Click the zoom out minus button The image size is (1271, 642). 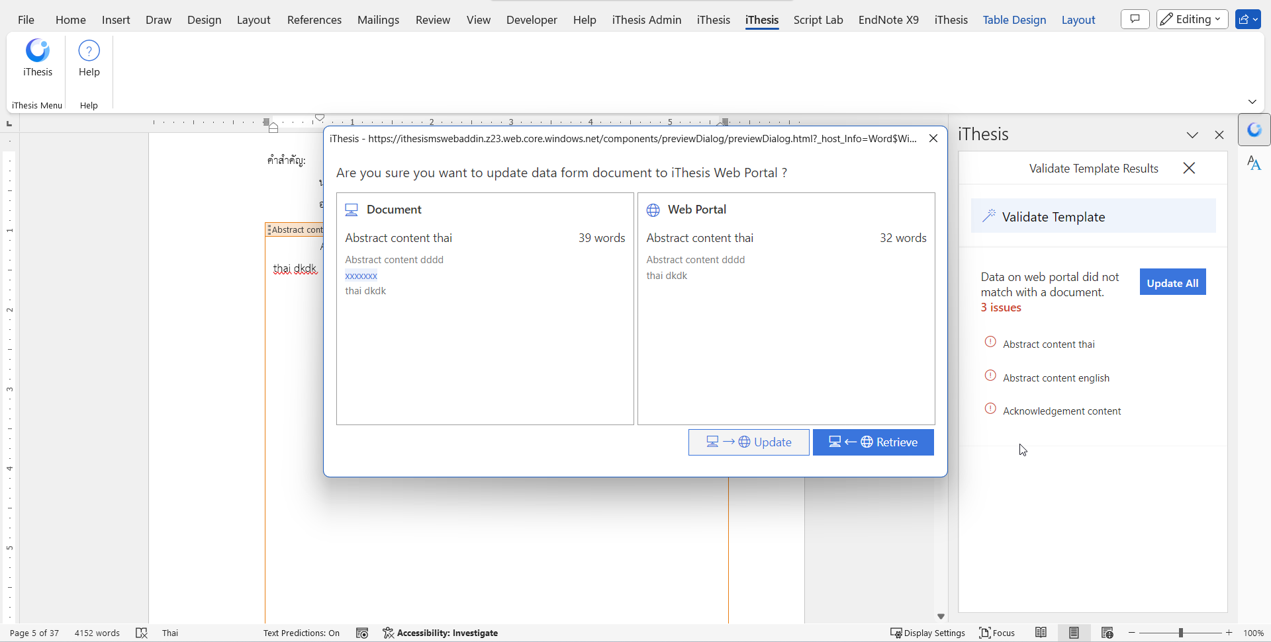coord(1132,633)
